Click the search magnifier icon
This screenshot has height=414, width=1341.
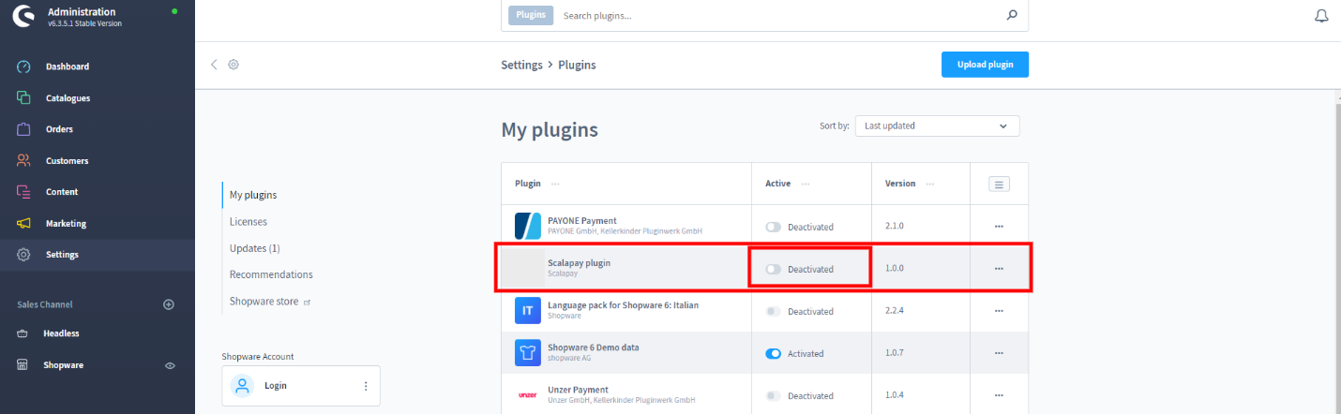(1012, 15)
